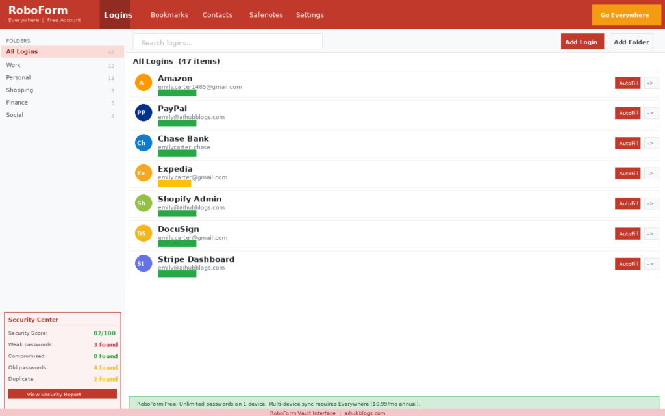The width and height of the screenshot is (665, 416).
Task: Click the Chase Bank Ch avatar icon
Action: [x=144, y=142]
